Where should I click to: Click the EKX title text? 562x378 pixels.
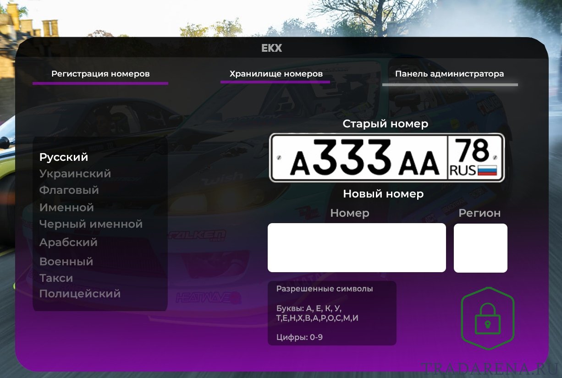(272, 48)
